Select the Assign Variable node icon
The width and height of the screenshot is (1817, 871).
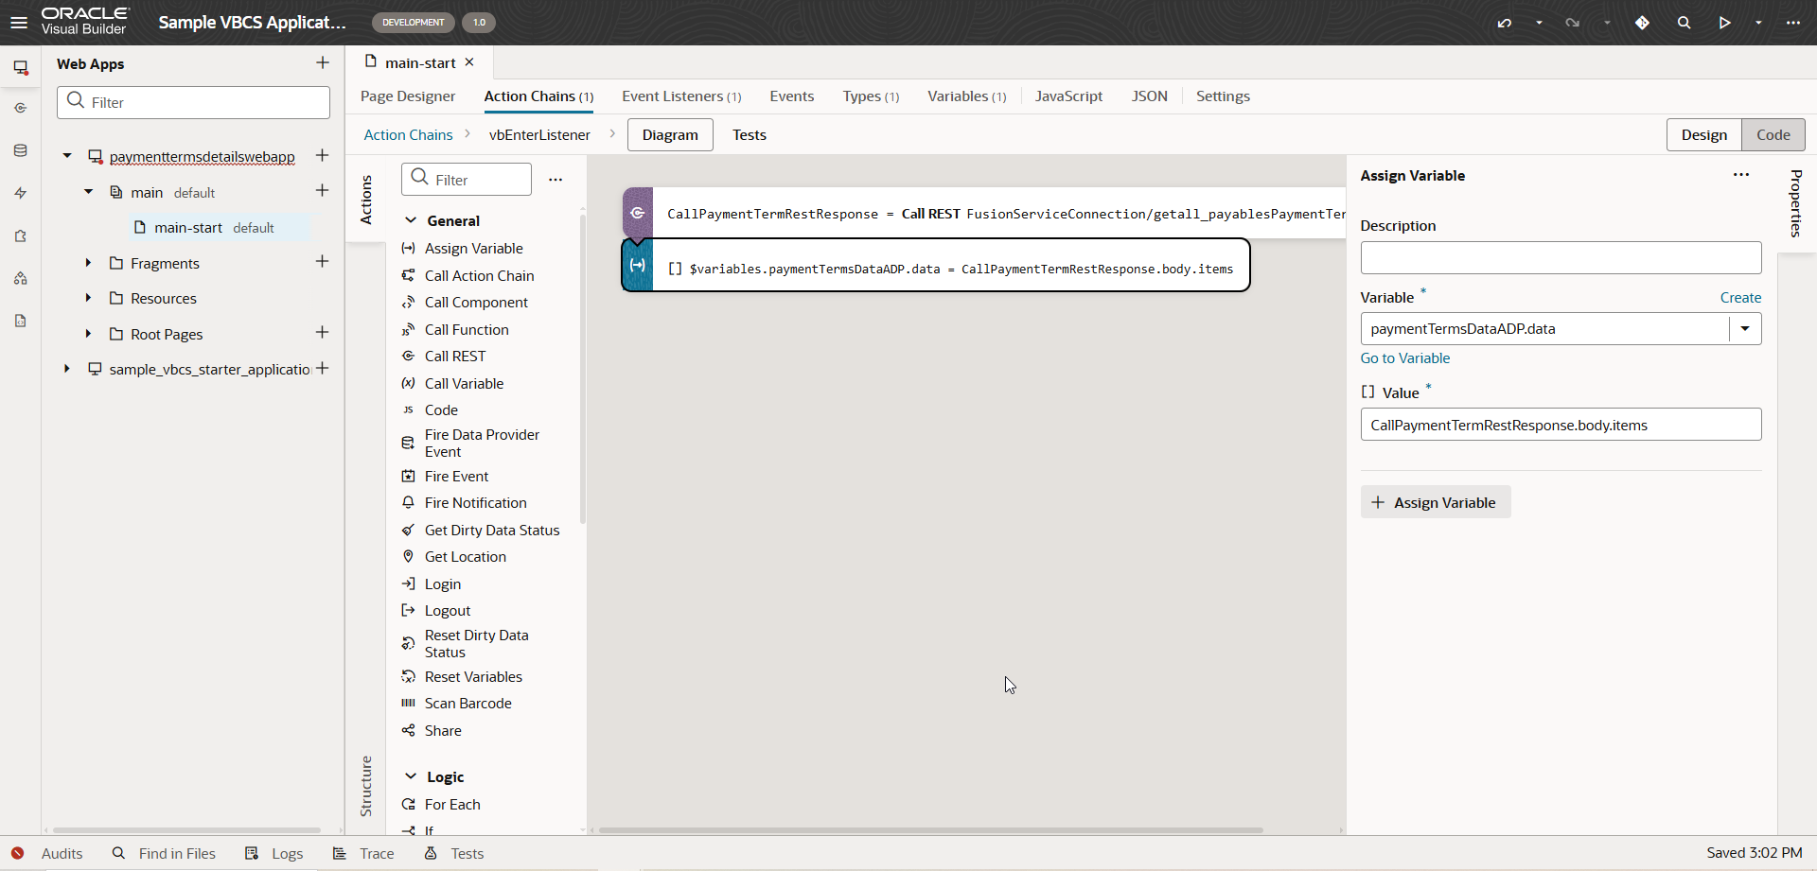[638, 266]
